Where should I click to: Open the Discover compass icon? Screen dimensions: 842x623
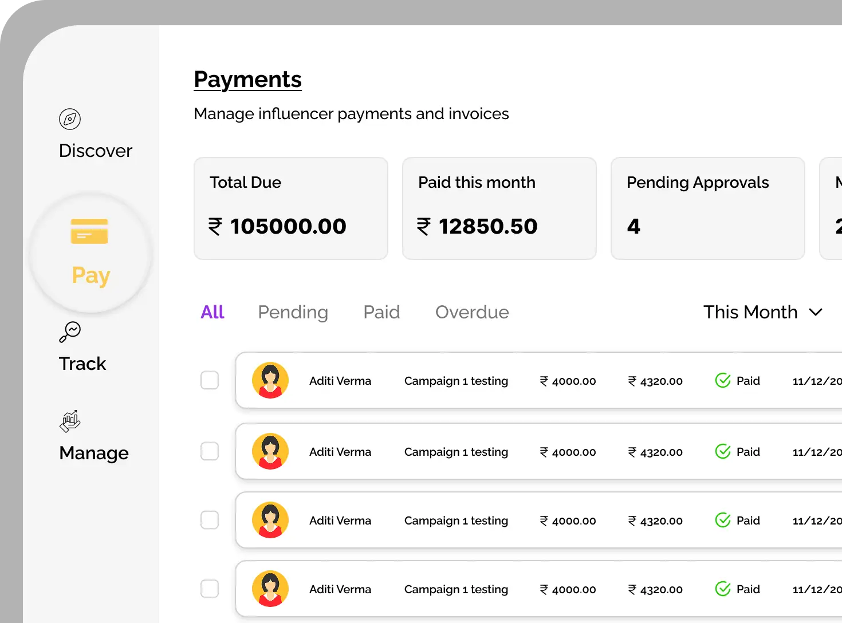pyautogui.click(x=70, y=119)
